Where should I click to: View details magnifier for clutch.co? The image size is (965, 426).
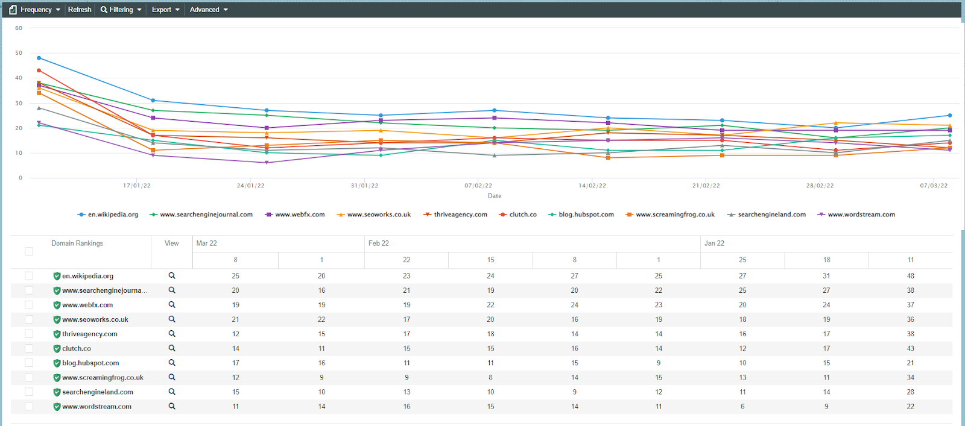pos(172,348)
